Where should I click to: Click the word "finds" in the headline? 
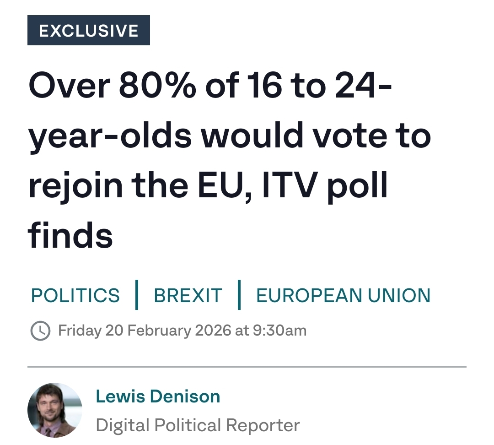click(70, 234)
